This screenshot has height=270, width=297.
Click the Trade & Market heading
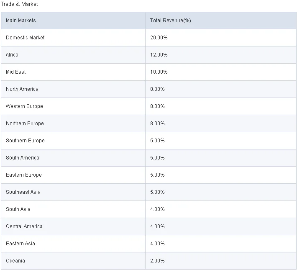click(x=19, y=4)
